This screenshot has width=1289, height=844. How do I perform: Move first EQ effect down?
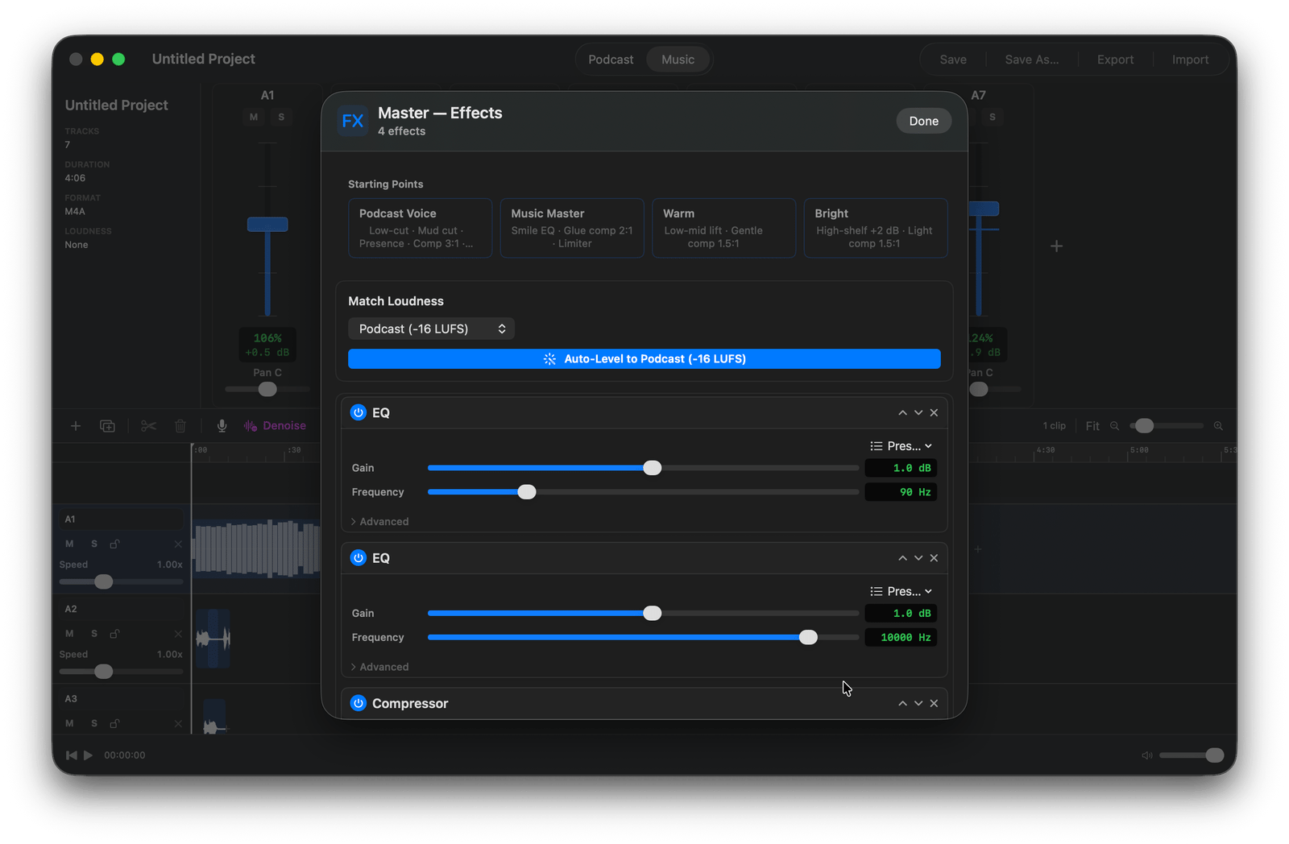[x=918, y=412]
